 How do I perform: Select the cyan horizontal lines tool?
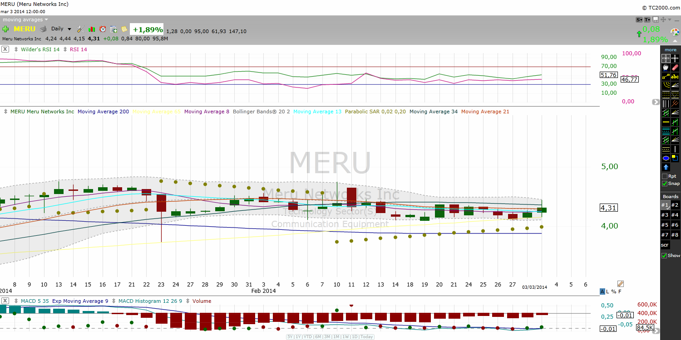(666, 131)
